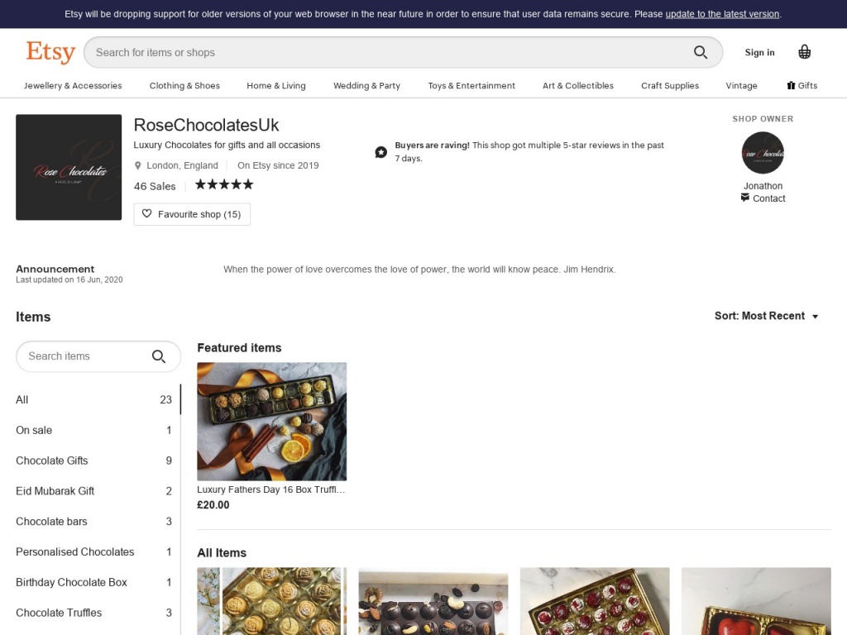This screenshot has width=847, height=635.
Task: Open the Wedding & Party menu
Action: pyautogui.click(x=366, y=85)
